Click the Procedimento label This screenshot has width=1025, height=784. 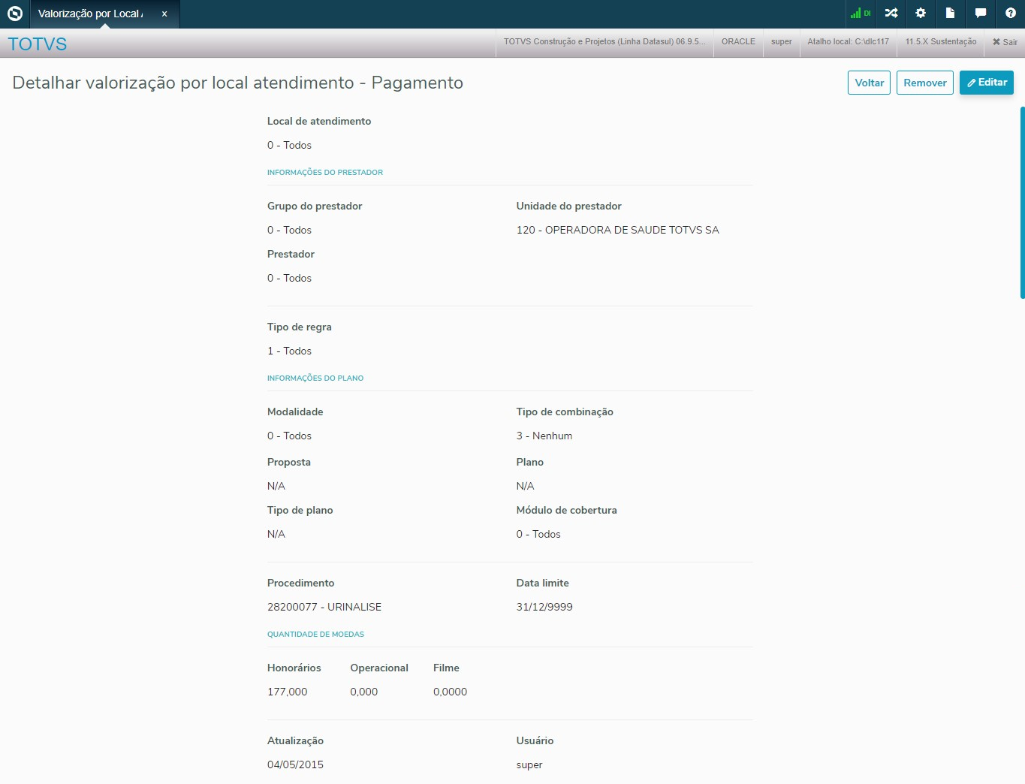point(301,583)
